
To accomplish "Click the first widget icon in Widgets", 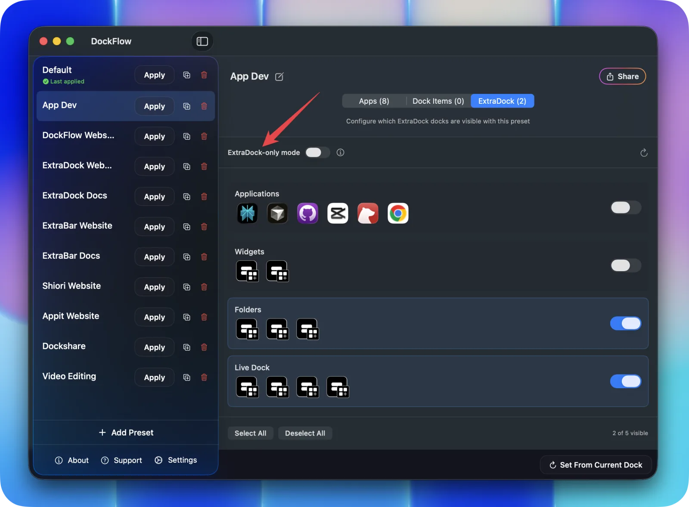I will click(x=247, y=271).
